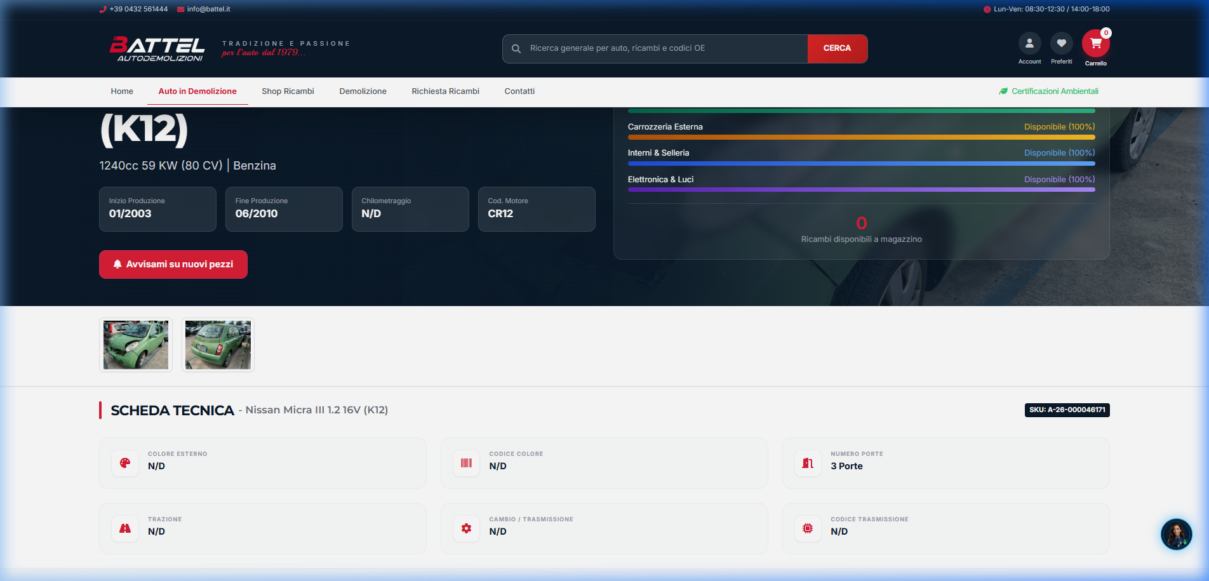Screen dimensions: 1209x581
Task: Open Shop Ricambi menu item
Action: [x=288, y=91]
